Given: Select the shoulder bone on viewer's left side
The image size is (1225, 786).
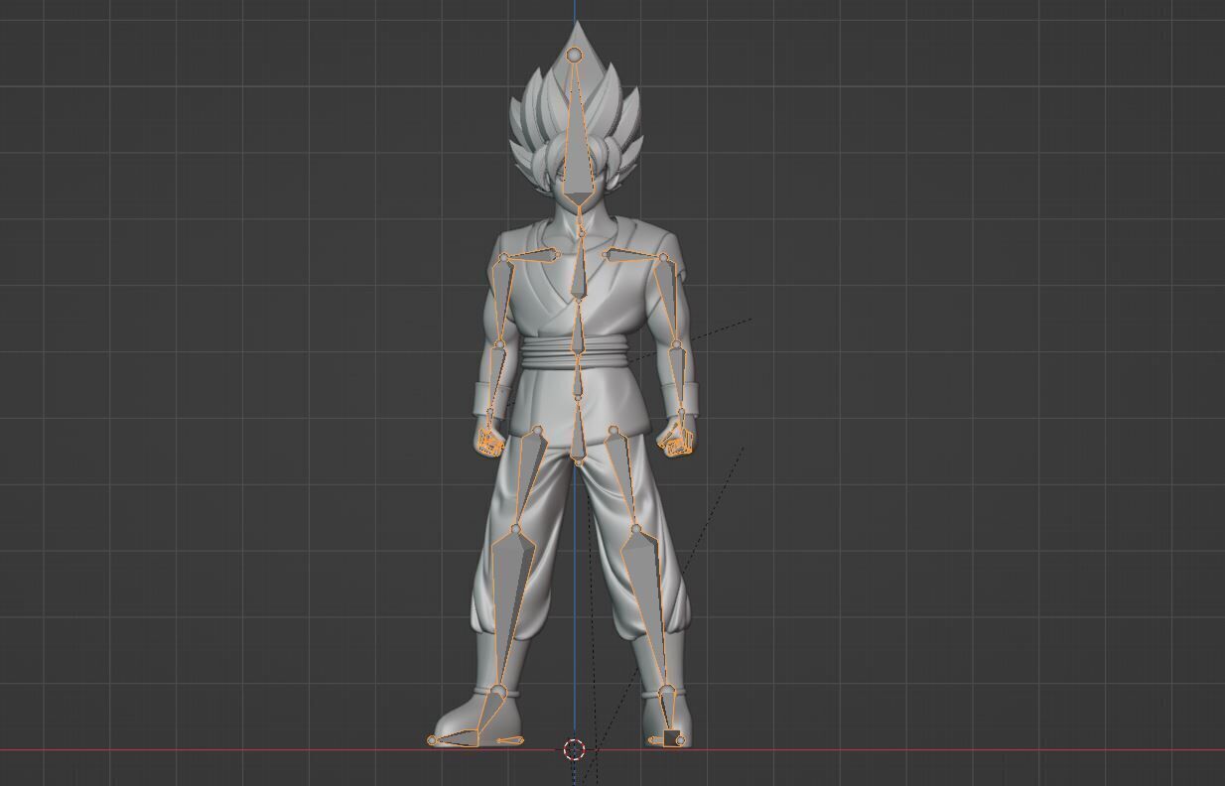Looking at the screenshot, I should click(x=536, y=255).
